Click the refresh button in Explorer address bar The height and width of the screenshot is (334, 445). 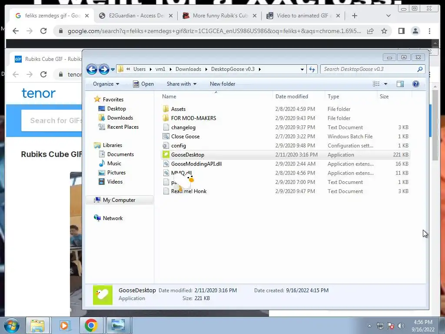pos(312,69)
